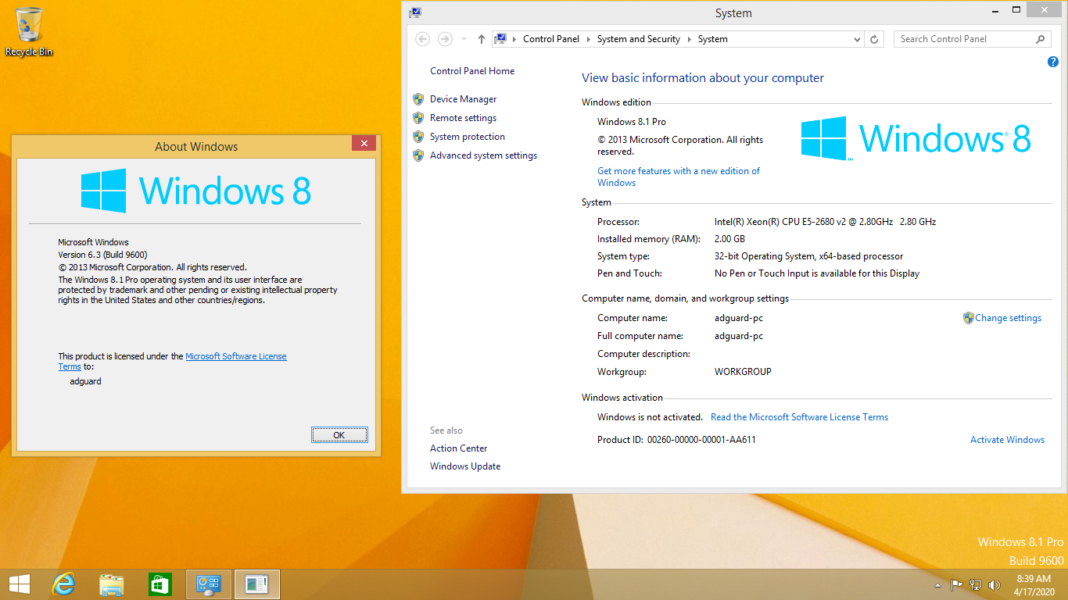Click the volume speaker tray icon
The image size is (1068, 600).
coord(995,584)
